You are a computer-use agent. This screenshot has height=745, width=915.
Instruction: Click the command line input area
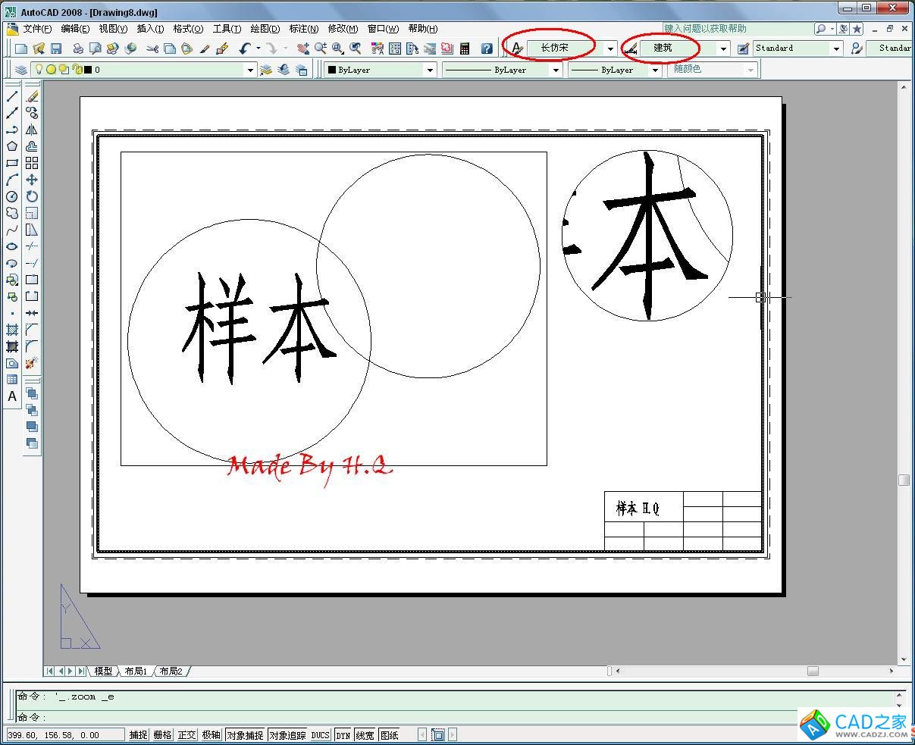(x=455, y=717)
